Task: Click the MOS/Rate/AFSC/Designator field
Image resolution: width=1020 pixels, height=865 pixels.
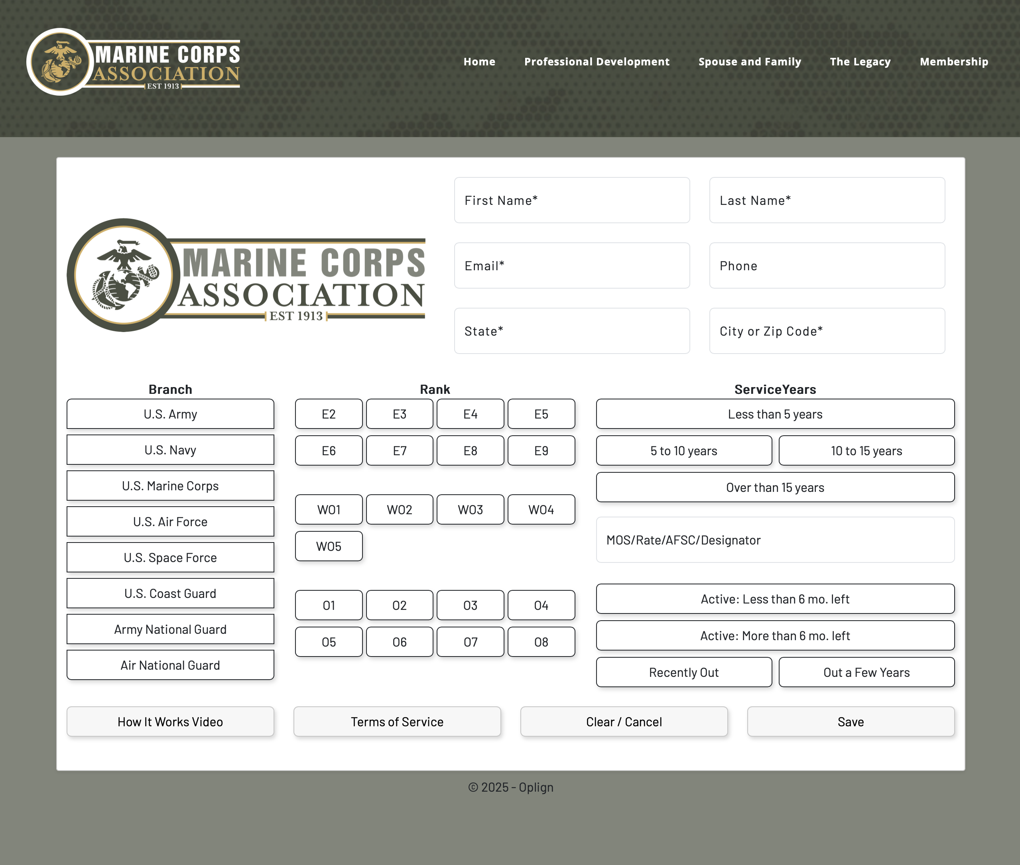Action: pos(775,540)
